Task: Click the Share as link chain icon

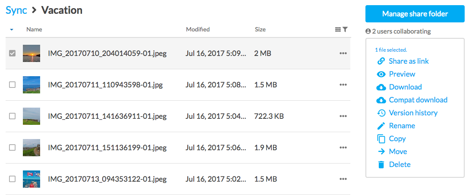Action: pos(381,61)
